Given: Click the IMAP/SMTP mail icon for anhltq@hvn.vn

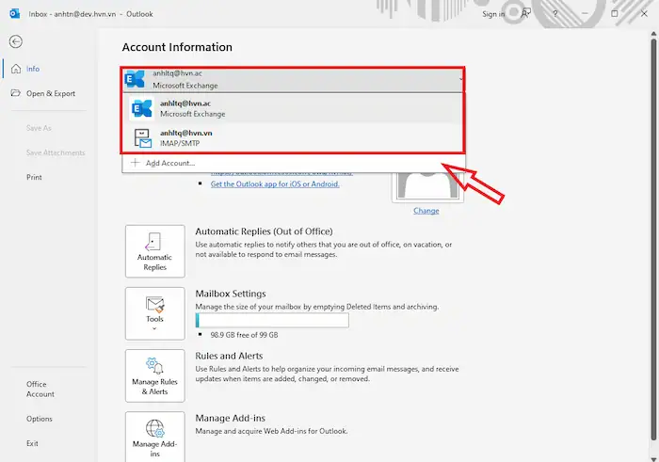Looking at the screenshot, I should (143, 138).
